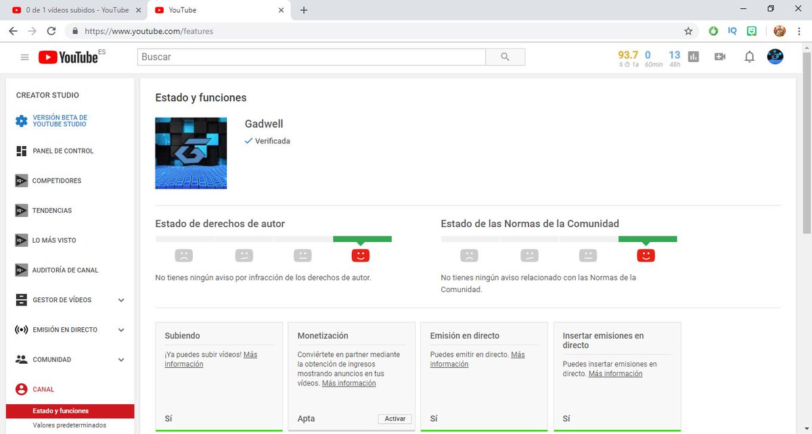This screenshot has width=812, height=434.
Task: Click the happy face under Estado de derechos de autor
Action: 361,255
